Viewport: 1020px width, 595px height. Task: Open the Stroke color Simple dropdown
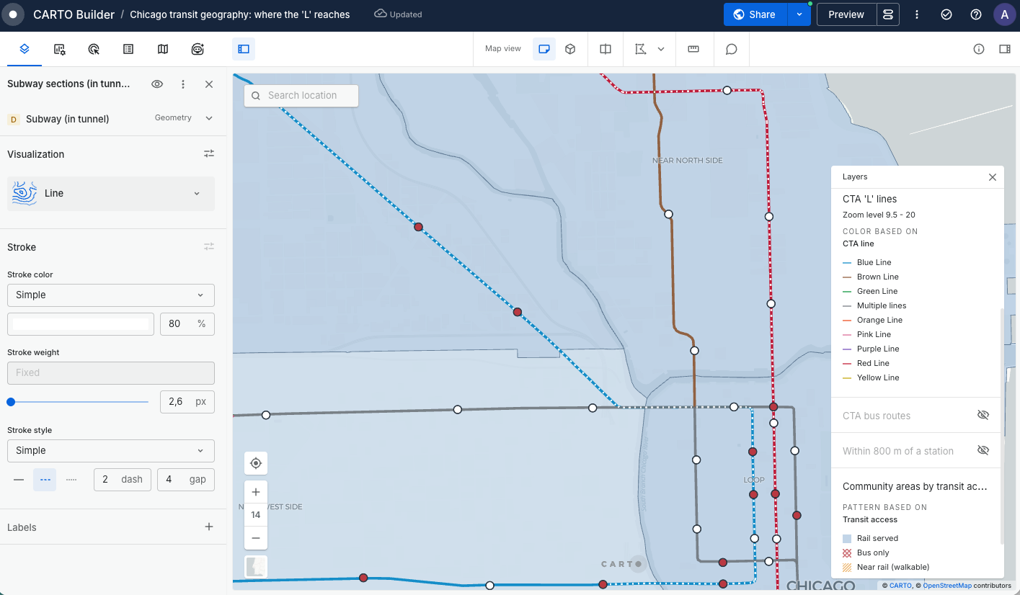(111, 295)
